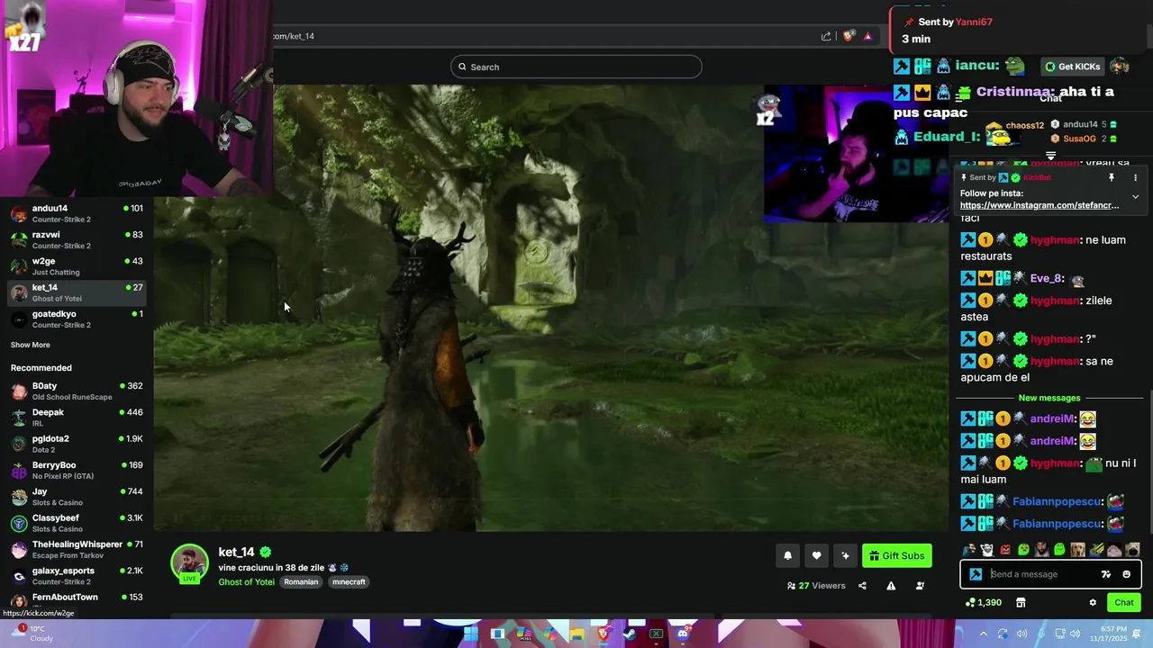The height and width of the screenshot is (648, 1153).
Task: Show hidden icons in system tray
Action: click(984, 634)
